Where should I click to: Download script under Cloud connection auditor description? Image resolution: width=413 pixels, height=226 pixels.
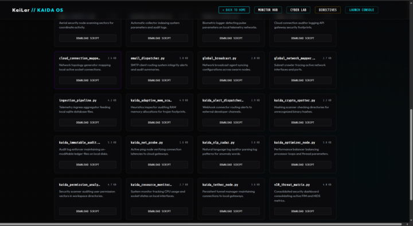303,38
